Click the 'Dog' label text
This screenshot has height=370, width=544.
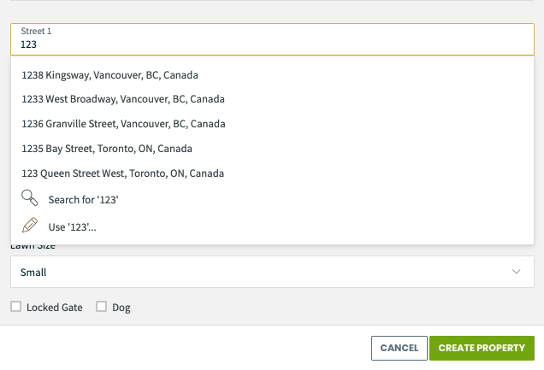pyautogui.click(x=121, y=308)
